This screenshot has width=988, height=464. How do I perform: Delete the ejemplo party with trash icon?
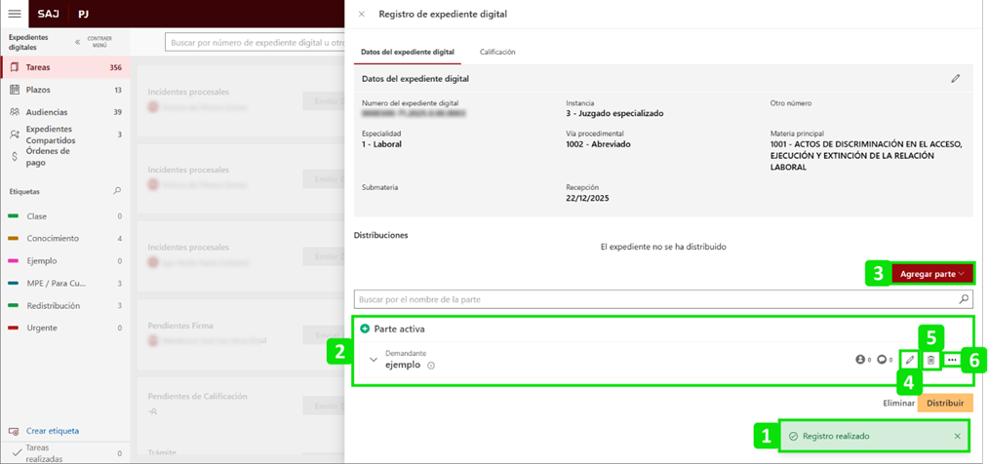[930, 361]
